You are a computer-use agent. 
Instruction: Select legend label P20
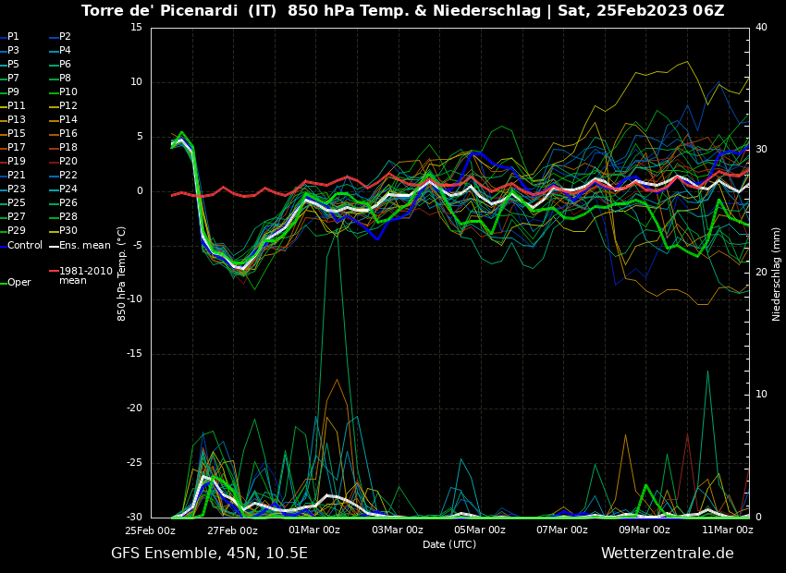pos(68,162)
